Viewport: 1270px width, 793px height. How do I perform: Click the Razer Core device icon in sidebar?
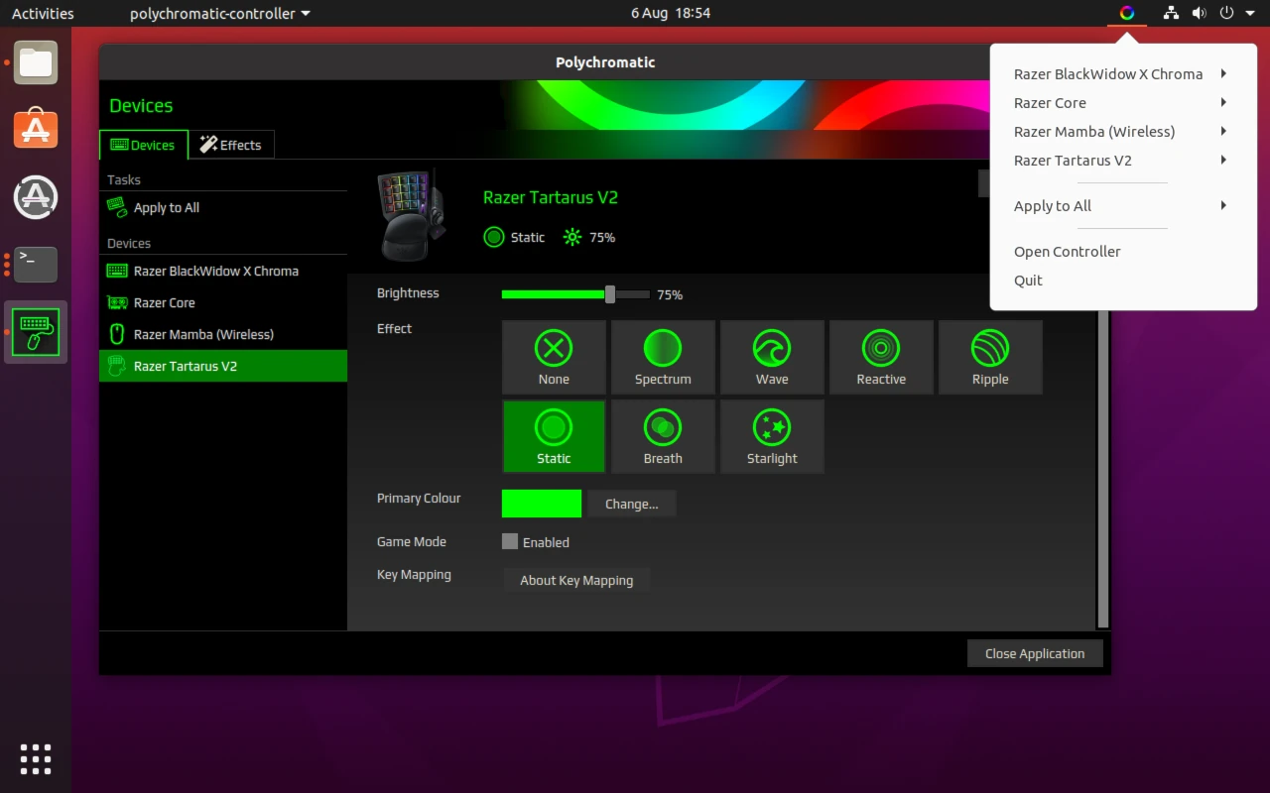(x=117, y=302)
